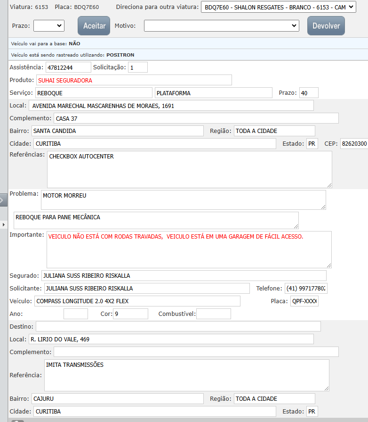Click the Telefone field

[306, 288]
